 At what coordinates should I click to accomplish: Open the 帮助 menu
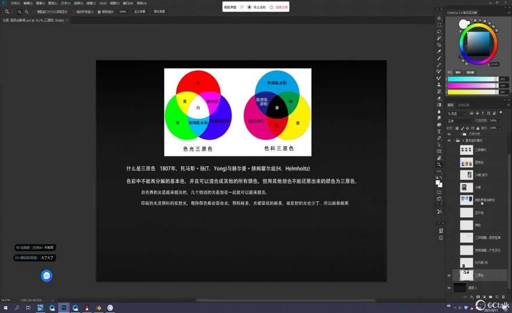click(x=142, y=3)
